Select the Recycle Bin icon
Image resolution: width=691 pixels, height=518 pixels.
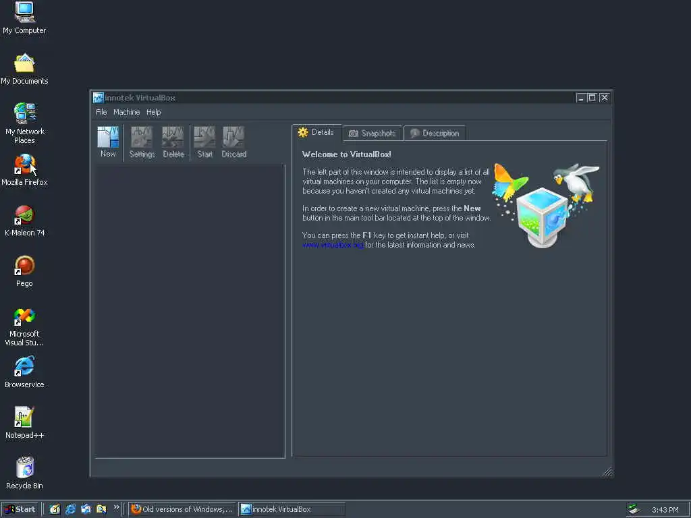tap(24, 473)
